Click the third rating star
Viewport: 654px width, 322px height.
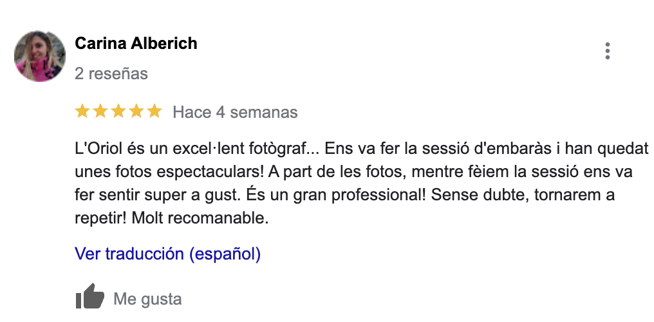[118, 112]
